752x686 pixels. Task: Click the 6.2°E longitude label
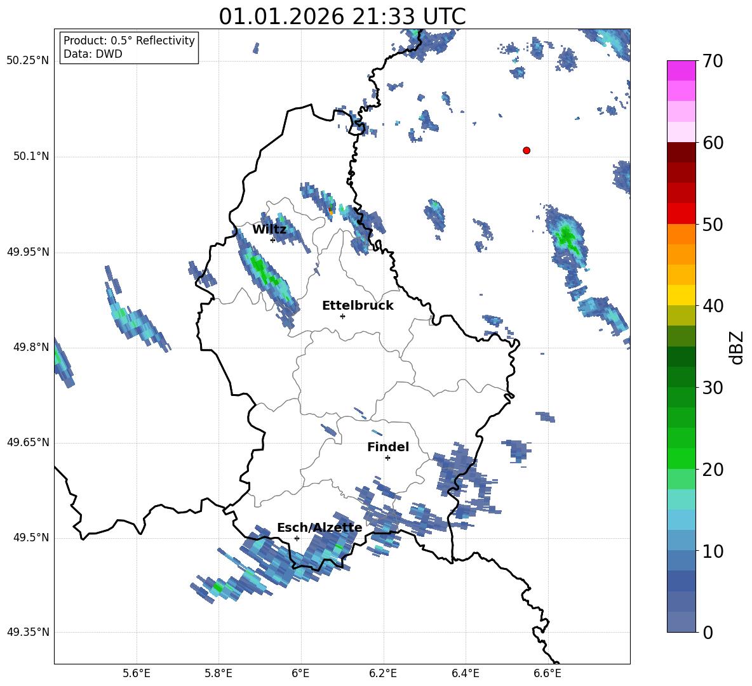pyautogui.click(x=383, y=673)
